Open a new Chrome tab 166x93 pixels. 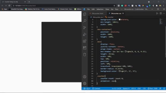coord(29,2)
